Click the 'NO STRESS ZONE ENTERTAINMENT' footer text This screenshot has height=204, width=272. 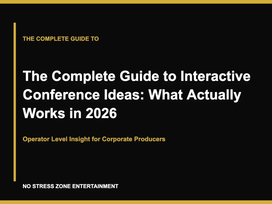(70, 186)
